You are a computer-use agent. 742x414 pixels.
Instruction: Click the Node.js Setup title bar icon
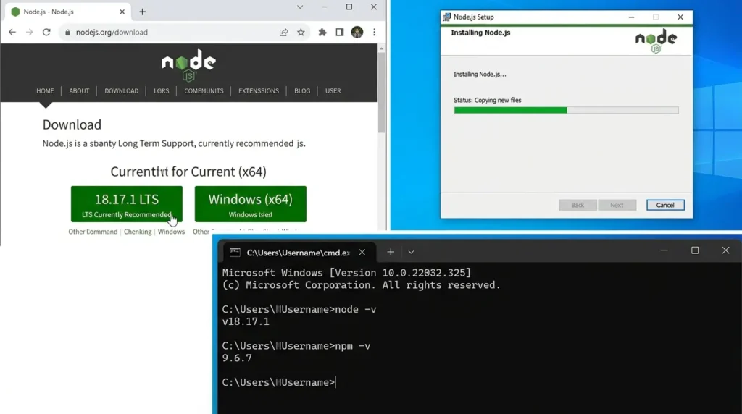[446, 17]
